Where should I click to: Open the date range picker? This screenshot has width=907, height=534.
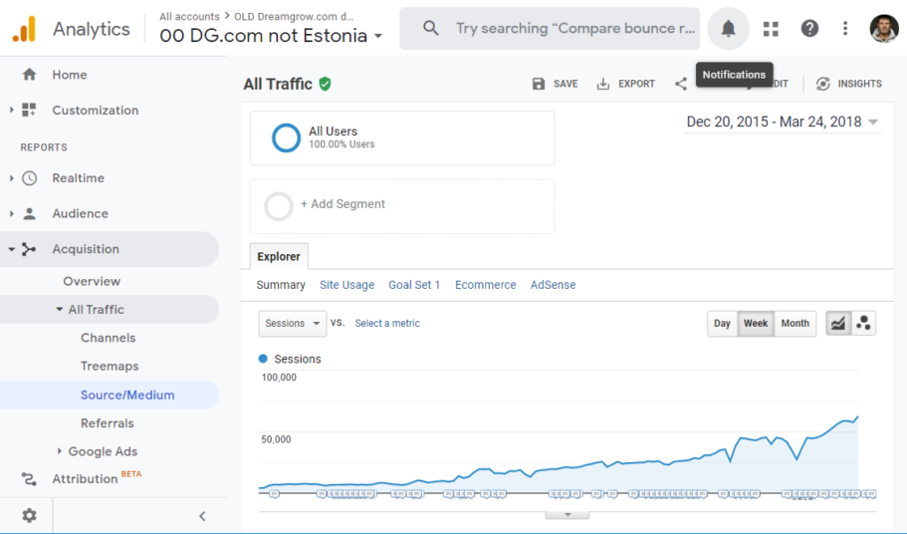pos(782,122)
